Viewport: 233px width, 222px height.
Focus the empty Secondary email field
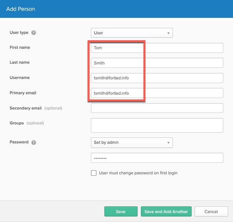(x=157, y=108)
